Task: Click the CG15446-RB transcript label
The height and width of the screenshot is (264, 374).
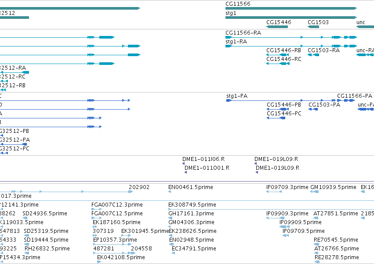Action: 283,50
